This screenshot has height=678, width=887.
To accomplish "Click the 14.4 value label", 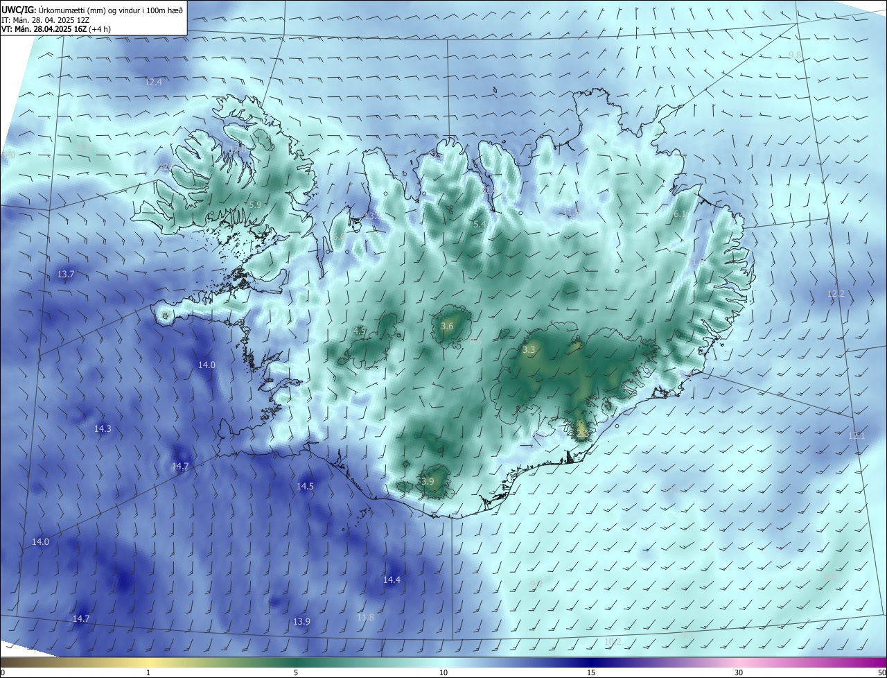I will tap(392, 580).
